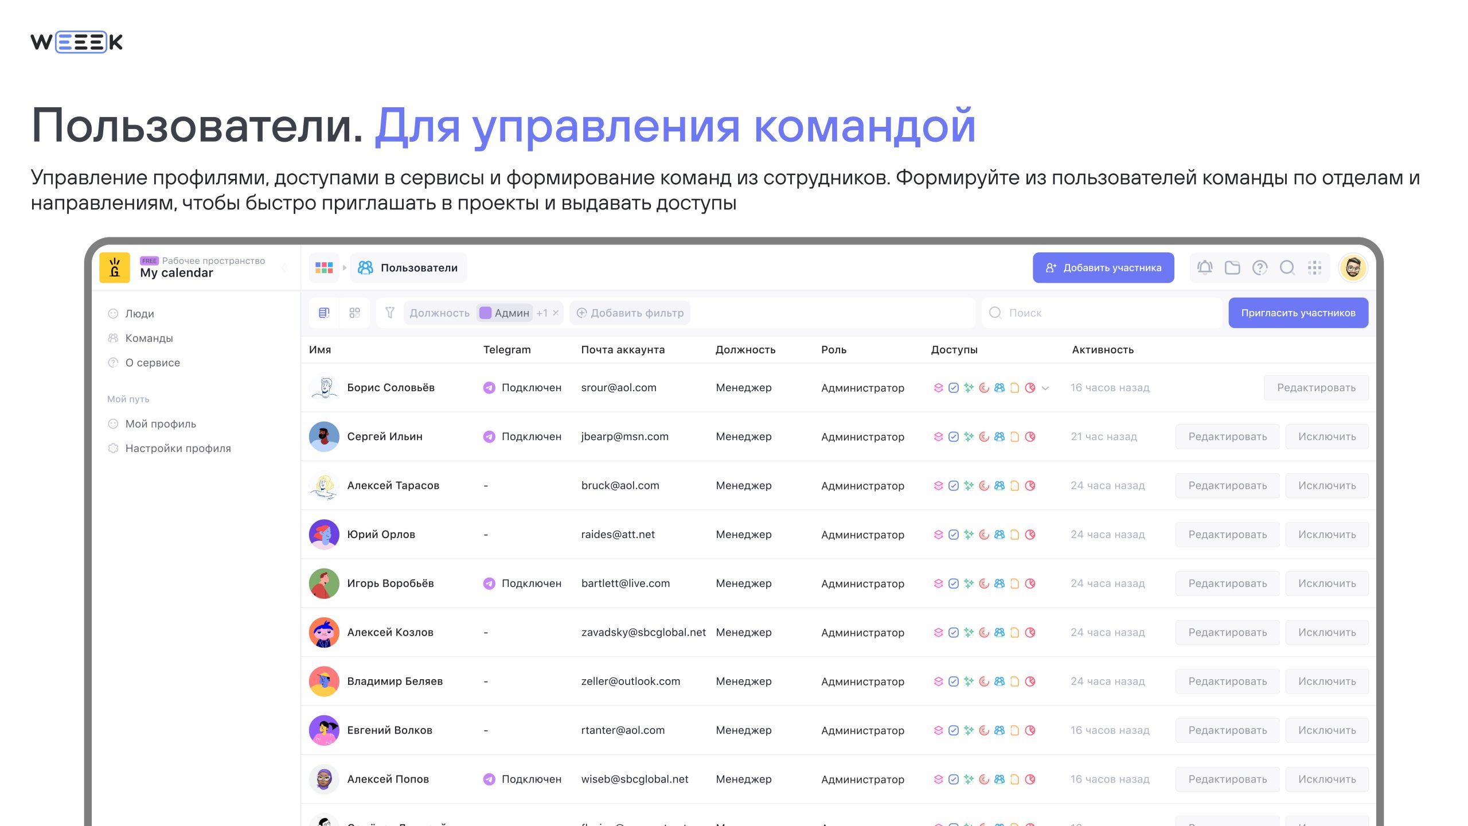Remove the Должность filter with the x
Screen dimensions: 1468x826
(x=556, y=313)
